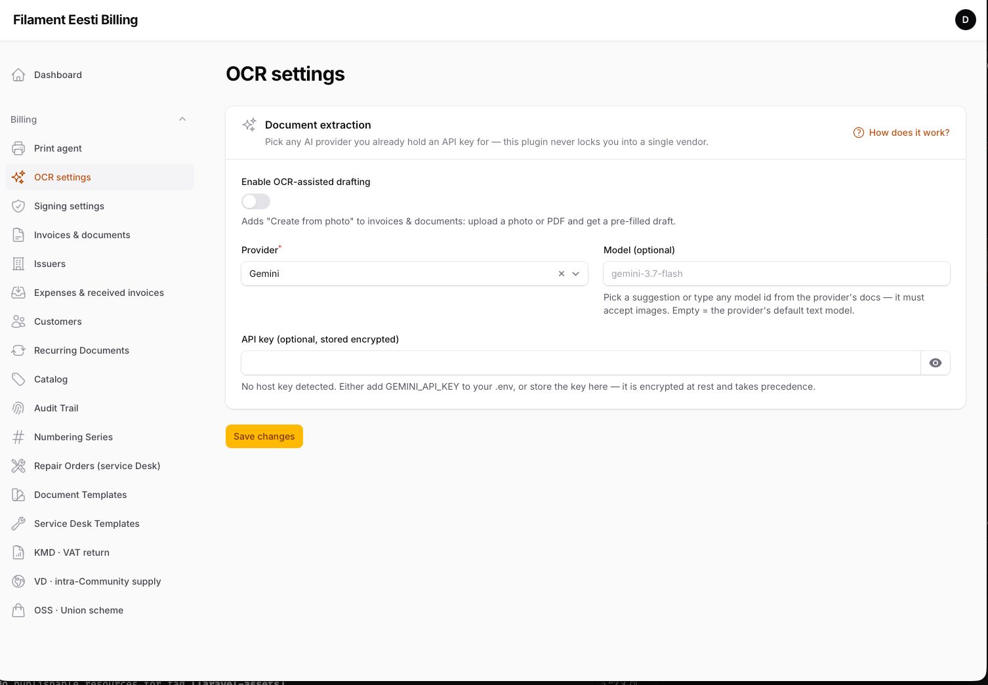
Task: Click the Document Templates swatch icon
Action: click(x=18, y=495)
